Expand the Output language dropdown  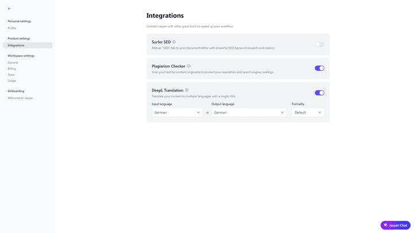pyautogui.click(x=249, y=113)
